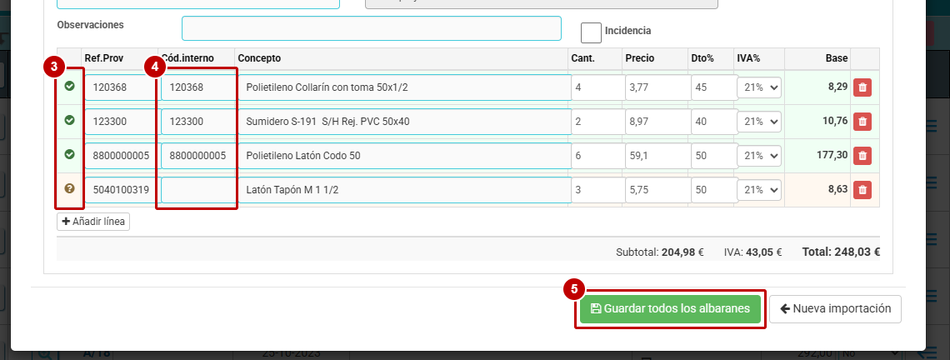Click empty Cód.interno field of Latón Tapón row
Screen dimensions: 950x360
pyautogui.click(x=197, y=190)
